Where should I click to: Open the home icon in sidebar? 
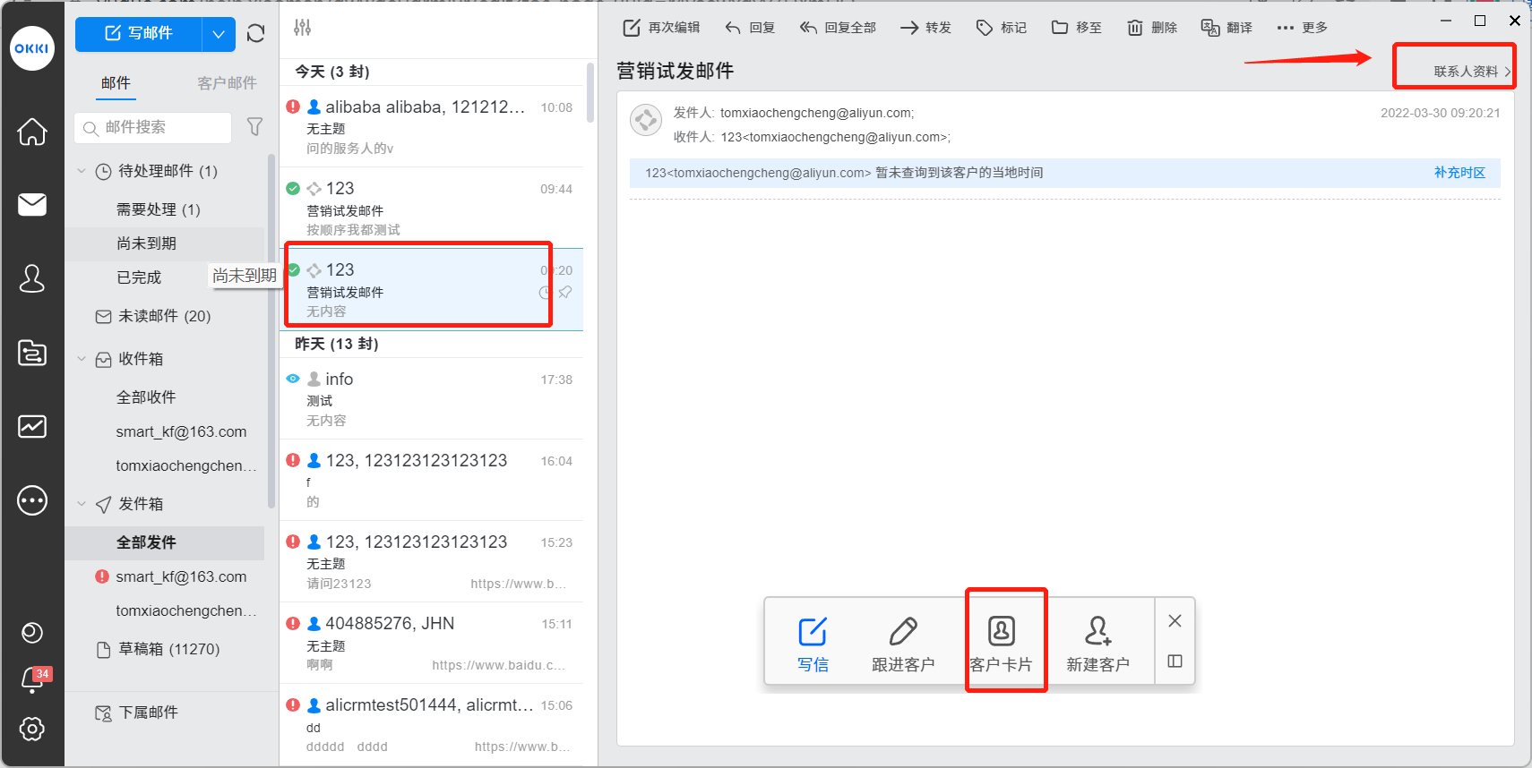point(32,132)
